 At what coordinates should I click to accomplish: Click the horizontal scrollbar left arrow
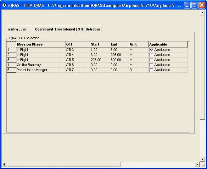pos(4,164)
